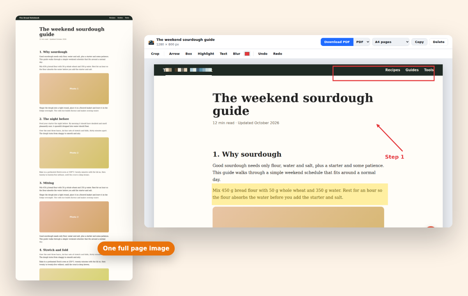The height and width of the screenshot is (296, 468).
Task: Click Photo 2 in the full-page preview
Action: 74,153
